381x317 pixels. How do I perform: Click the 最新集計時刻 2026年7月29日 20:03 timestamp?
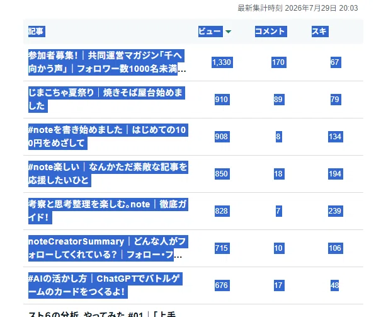tap(298, 8)
